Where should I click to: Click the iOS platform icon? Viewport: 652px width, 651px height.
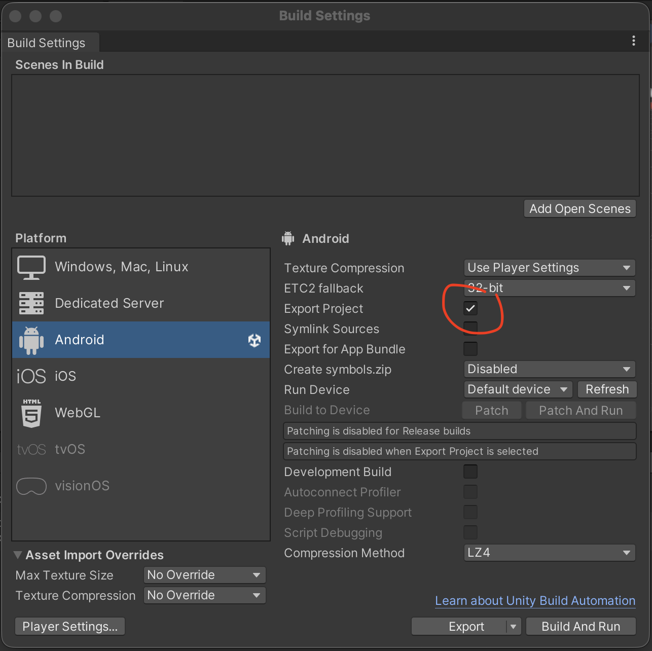tap(31, 376)
